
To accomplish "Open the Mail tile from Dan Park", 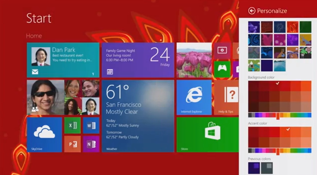I will point(63,60).
